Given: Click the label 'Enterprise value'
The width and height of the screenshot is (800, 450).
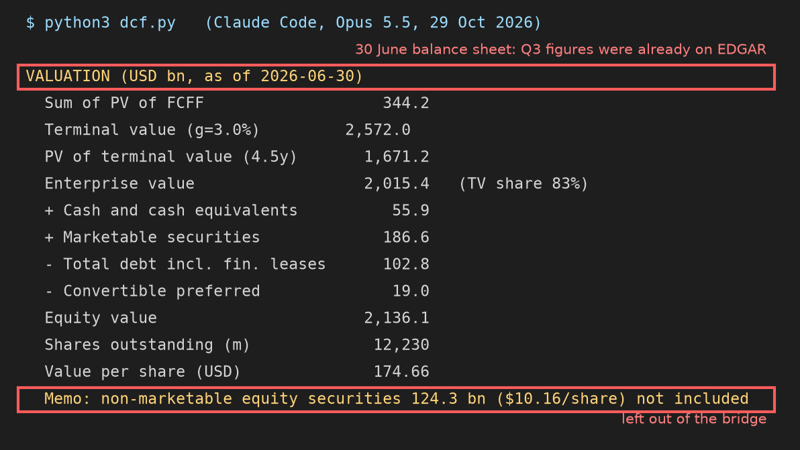Looking at the screenshot, I should [119, 184].
